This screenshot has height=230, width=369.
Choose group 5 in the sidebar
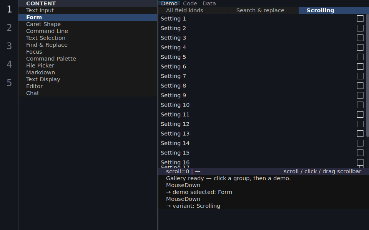[9, 83]
